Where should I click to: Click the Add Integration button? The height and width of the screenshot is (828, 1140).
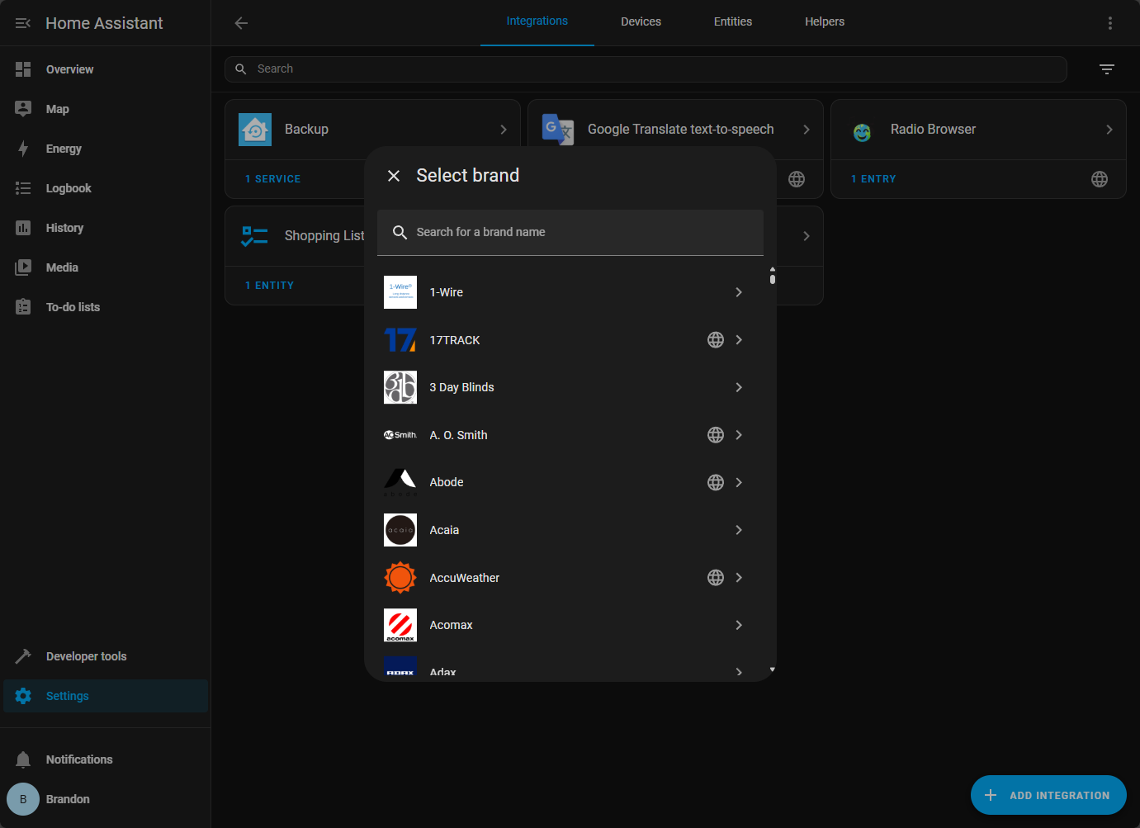tap(1048, 795)
